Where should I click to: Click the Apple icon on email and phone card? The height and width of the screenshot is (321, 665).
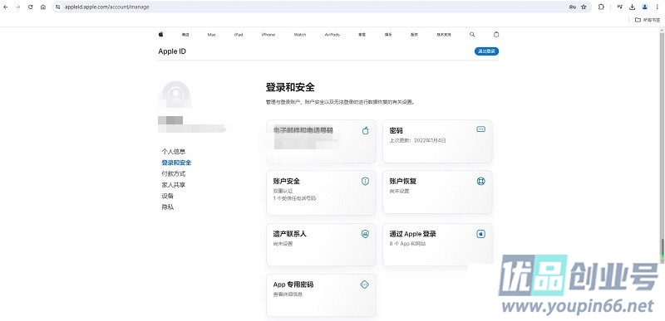tap(365, 131)
